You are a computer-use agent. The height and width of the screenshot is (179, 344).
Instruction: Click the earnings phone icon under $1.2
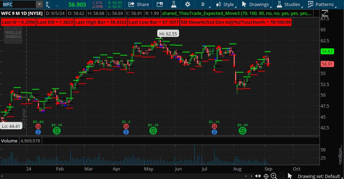click(126, 126)
